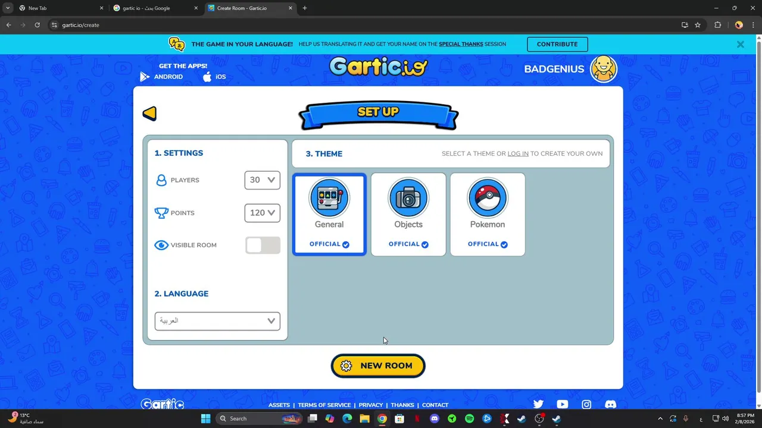Image resolution: width=762 pixels, height=428 pixels.
Task: Select the Objects theme card
Action: coord(408,215)
